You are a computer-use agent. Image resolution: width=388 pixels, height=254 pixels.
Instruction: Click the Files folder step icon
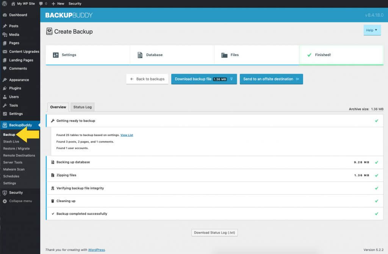pyautogui.click(x=224, y=55)
